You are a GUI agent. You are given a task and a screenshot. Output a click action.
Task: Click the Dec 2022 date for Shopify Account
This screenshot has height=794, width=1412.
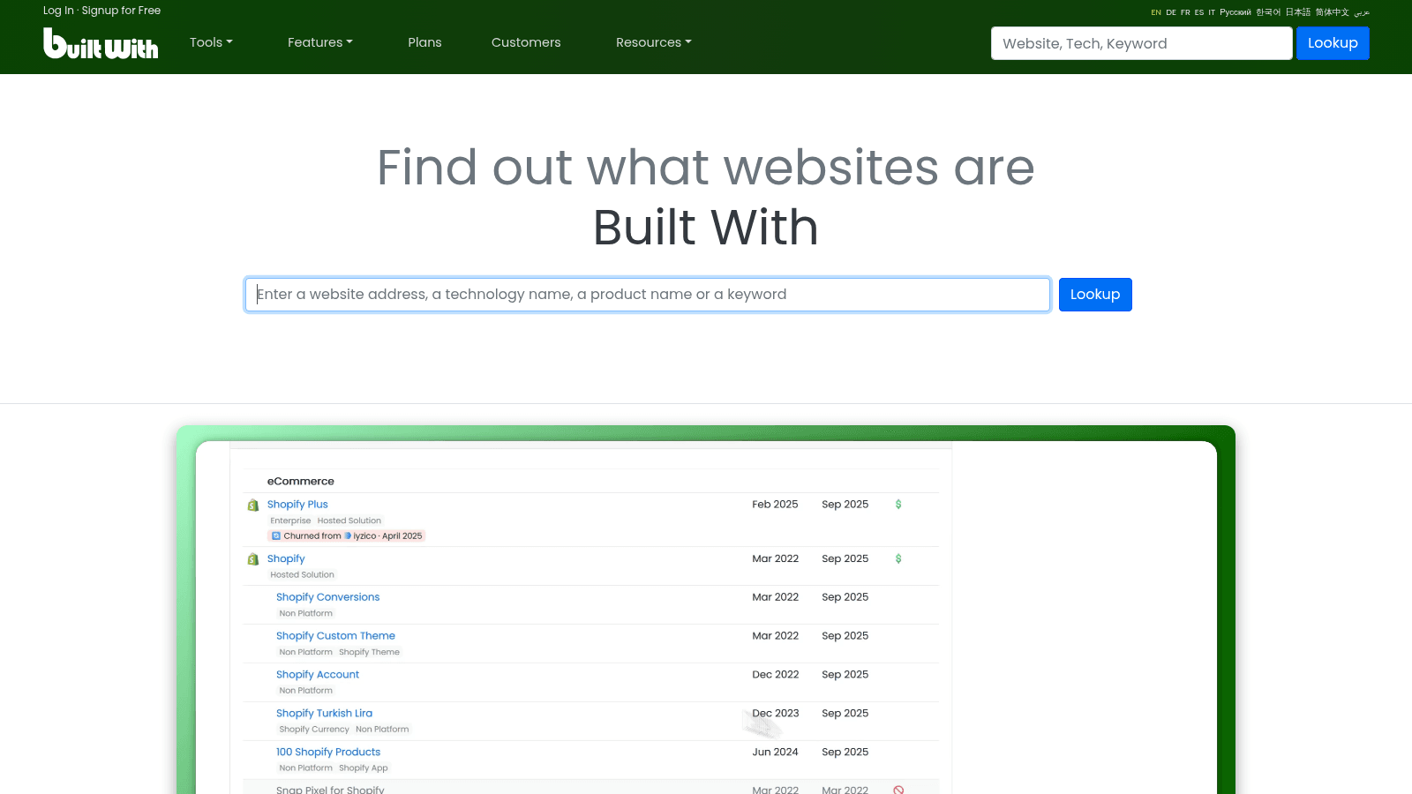pos(776,675)
